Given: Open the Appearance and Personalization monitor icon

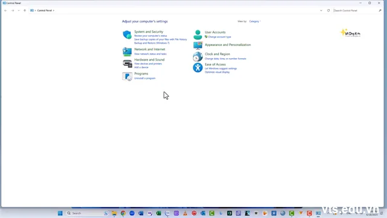Looking at the screenshot, I should coord(198,45).
